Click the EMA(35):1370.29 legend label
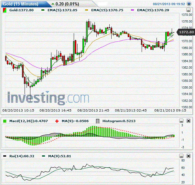 click(153, 10)
